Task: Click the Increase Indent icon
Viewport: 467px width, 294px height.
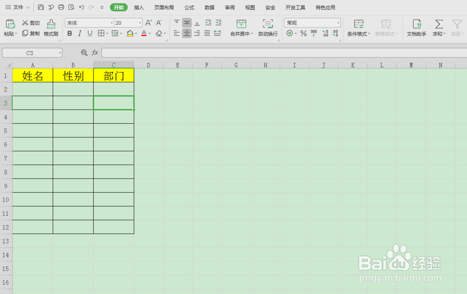Action: click(218, 22)
